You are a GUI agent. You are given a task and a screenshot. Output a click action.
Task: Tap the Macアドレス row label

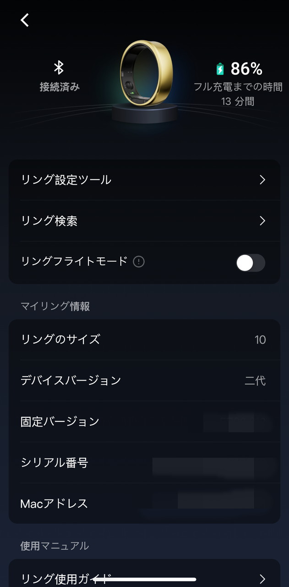pos(54,504)
